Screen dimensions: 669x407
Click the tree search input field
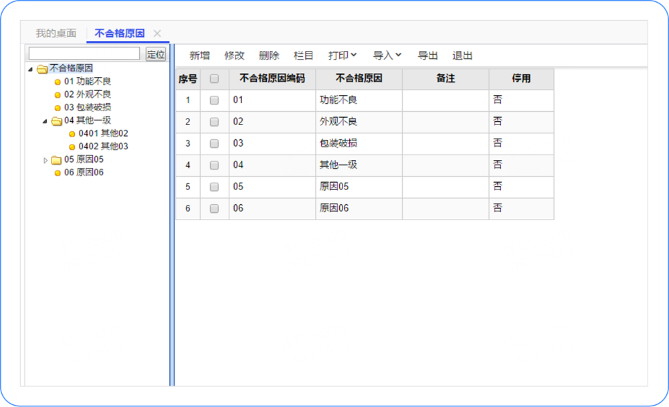[84, 54]
